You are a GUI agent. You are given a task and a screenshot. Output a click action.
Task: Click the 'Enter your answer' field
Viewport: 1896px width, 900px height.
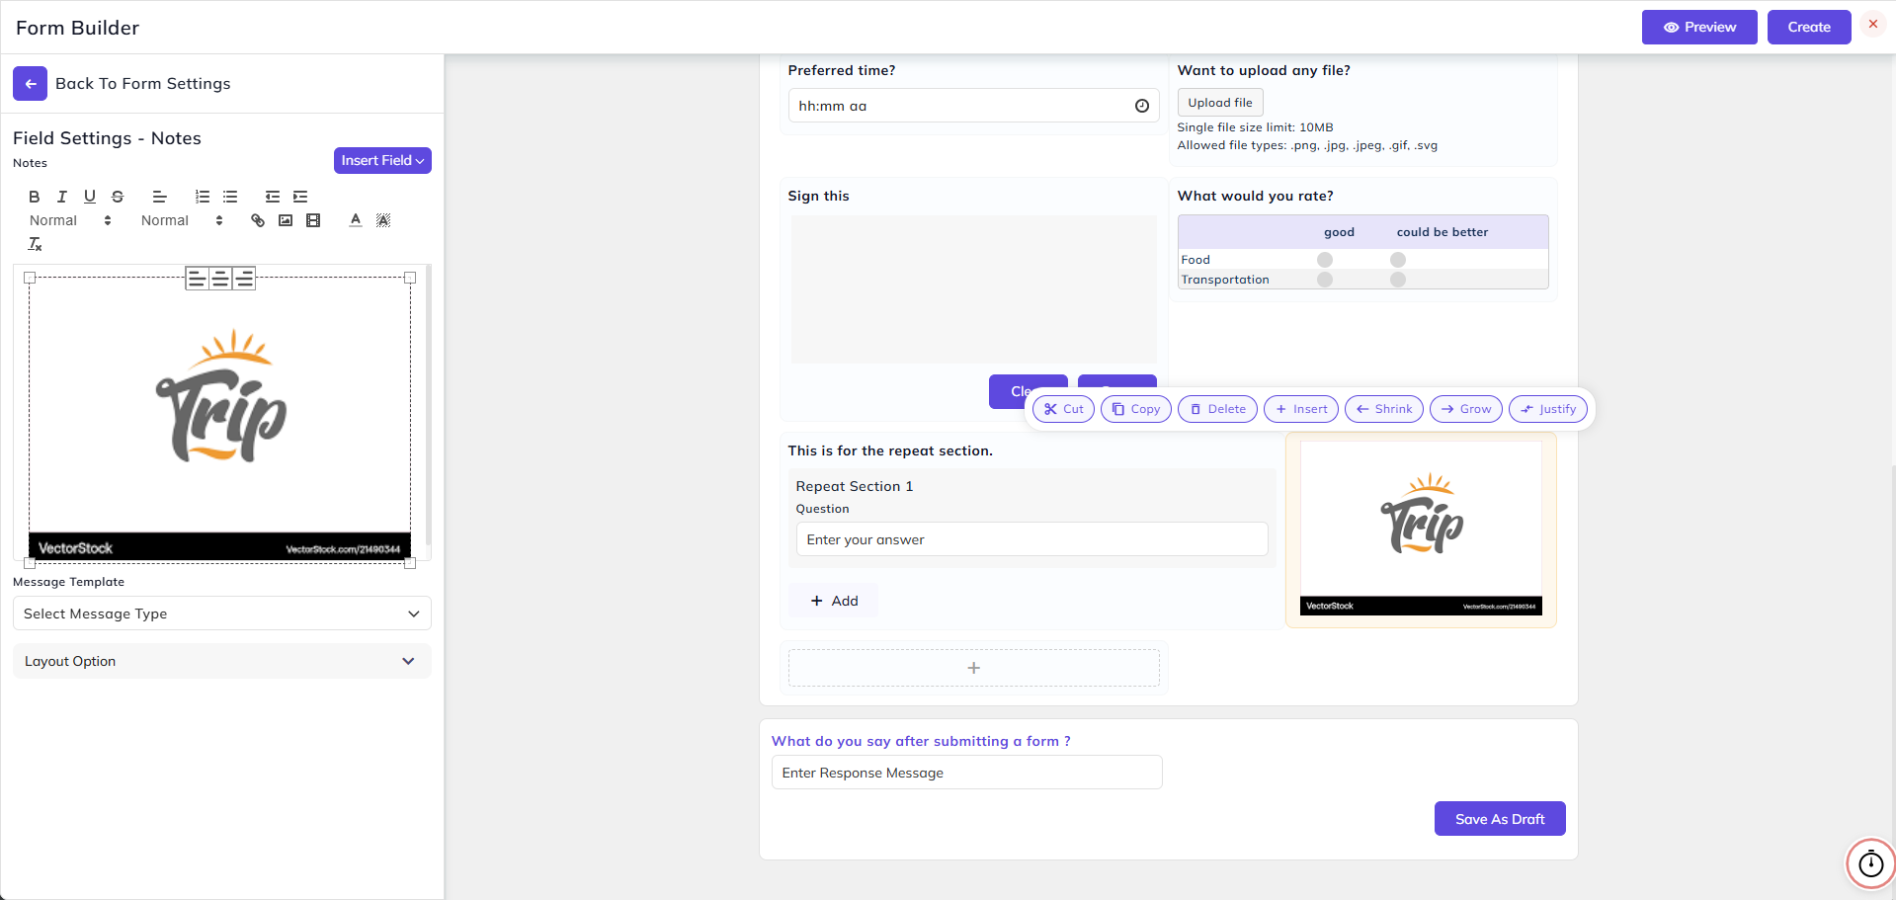coord(1032,539)
